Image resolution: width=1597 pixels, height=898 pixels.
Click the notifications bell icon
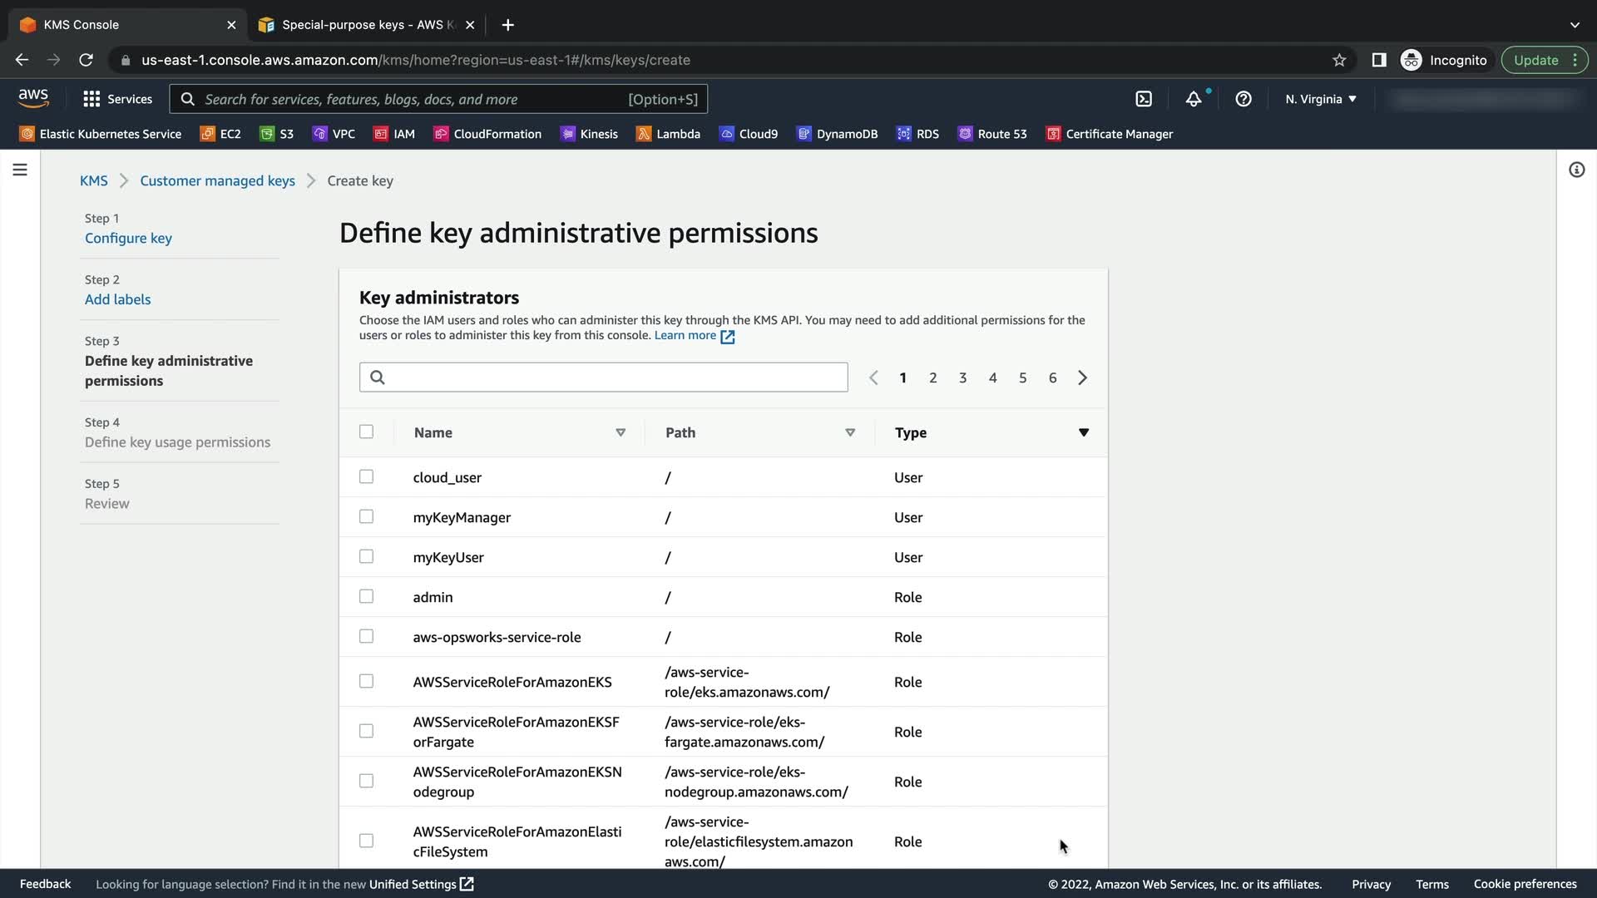point(1194,99)
